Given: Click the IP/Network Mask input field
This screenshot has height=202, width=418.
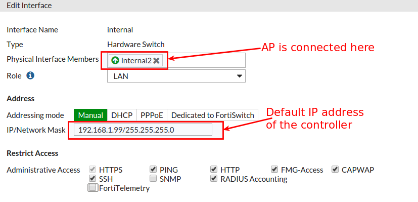Looking at the screenshot, I should [x=143, y=130].
